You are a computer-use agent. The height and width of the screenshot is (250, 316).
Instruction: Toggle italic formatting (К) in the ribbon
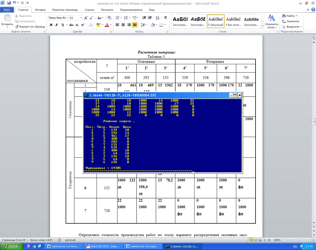click(56, 25)
